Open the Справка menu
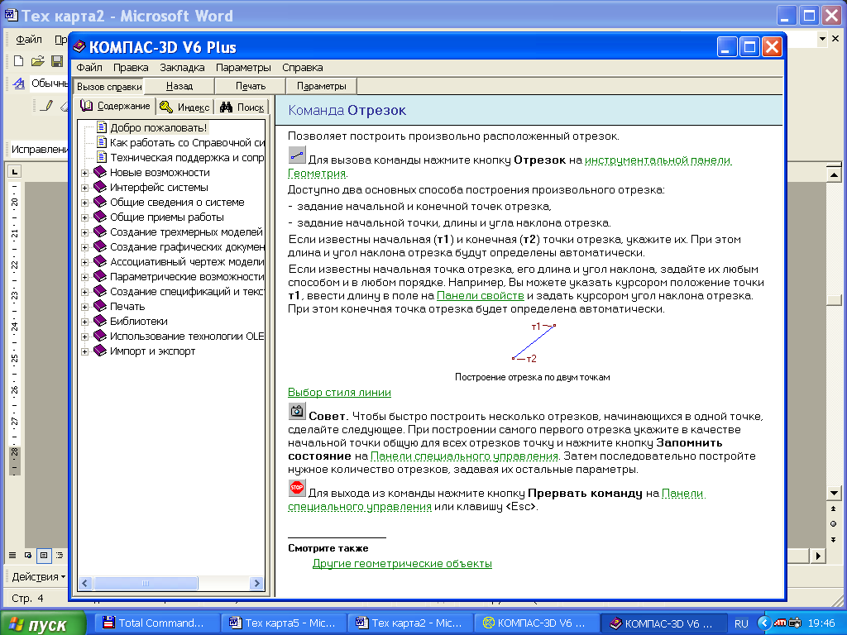Screen dimensions: 847x635 [303, 68]
